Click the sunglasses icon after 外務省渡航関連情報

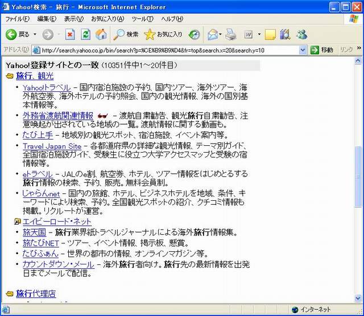[102, 116]
